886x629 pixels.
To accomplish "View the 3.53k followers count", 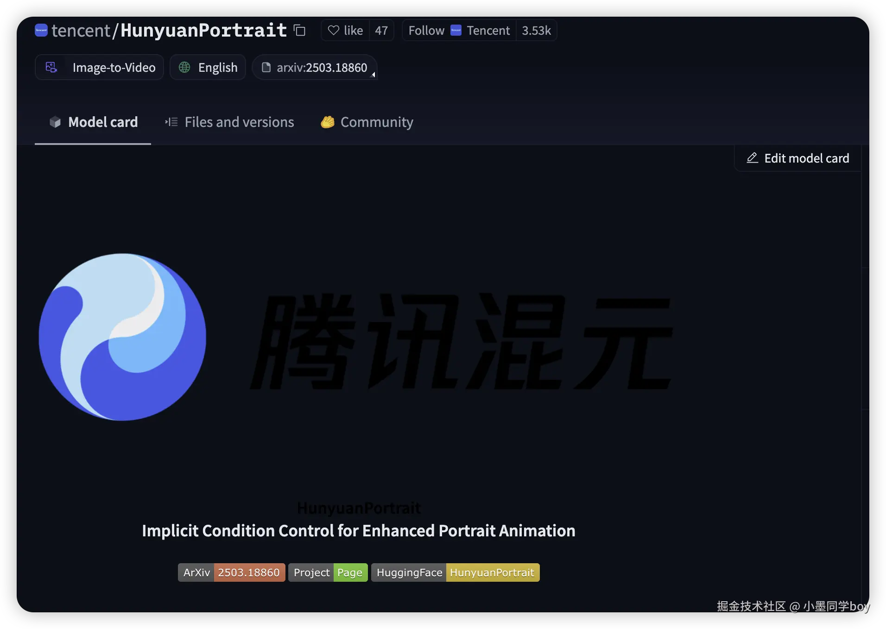I will pos(537,31).
